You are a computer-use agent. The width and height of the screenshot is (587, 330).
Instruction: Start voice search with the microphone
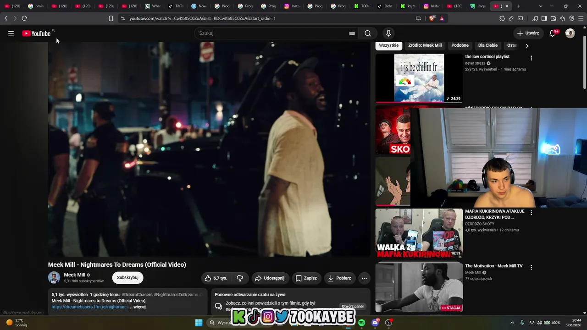point(388,33)
